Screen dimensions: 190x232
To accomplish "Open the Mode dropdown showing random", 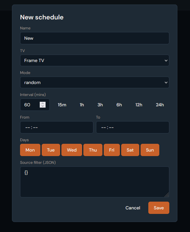I will [95, 82].
